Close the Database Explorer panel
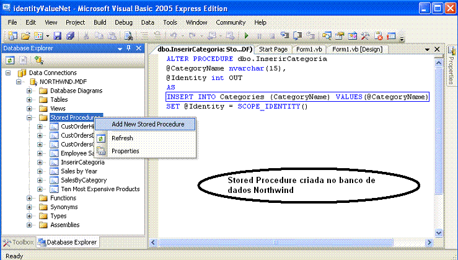Image resolution: width=458 pixels, height=260 pixels. [x=139, y=48]
